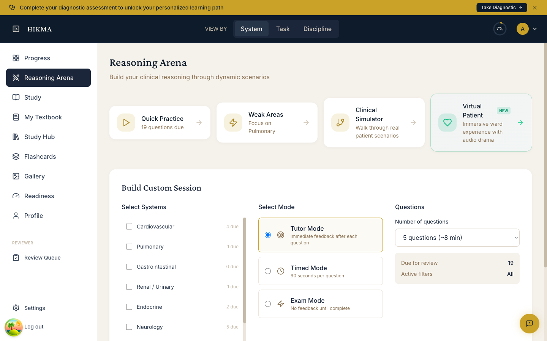The image size is (547, 341).
Task: Check the Pulmonary system checkbox
Action: pyautogui.click(x=129, y=247)
